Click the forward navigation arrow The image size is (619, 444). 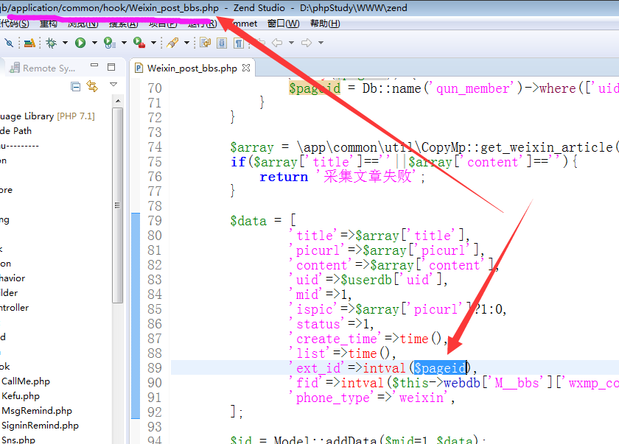[x=305, y=43]
